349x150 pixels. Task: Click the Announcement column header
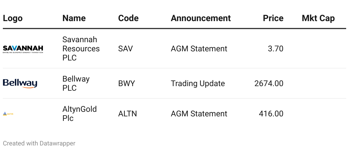pyautogui.click(x=201, y=18)
